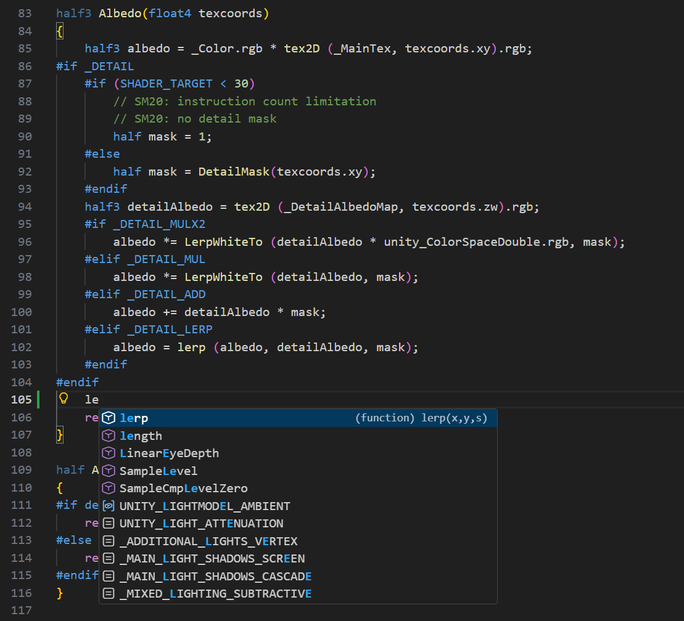684x621 pixels.
Task: Click the icon beside UNITY_LIGHTMODEL_AMBIENT
Action: (109, 506)
